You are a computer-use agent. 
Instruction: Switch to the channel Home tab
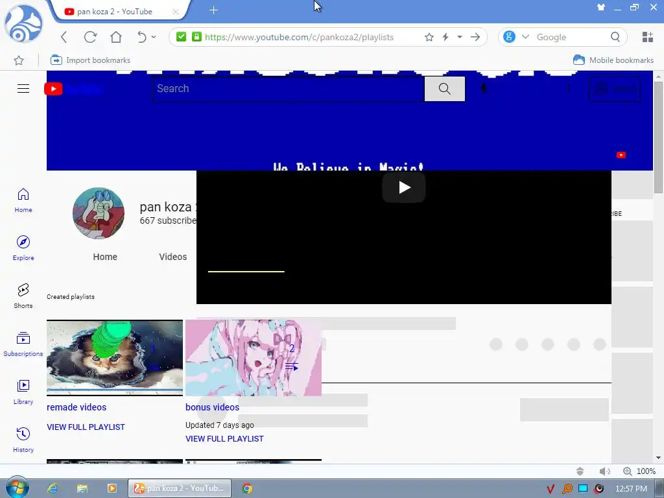point(105,257)
